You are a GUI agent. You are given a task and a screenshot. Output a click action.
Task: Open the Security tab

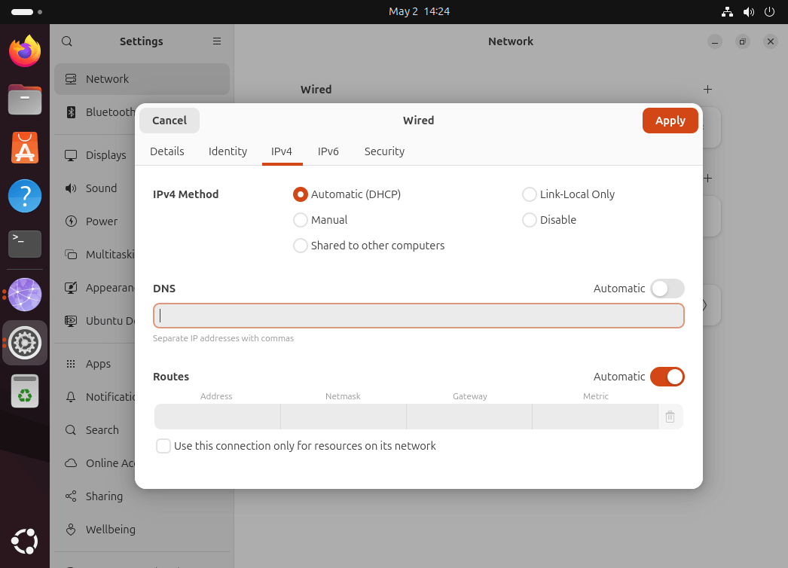[x=384, y=151]
